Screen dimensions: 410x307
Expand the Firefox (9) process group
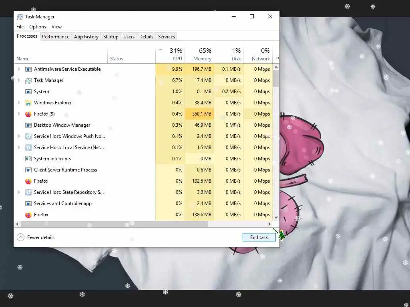(x=18, y=114)
